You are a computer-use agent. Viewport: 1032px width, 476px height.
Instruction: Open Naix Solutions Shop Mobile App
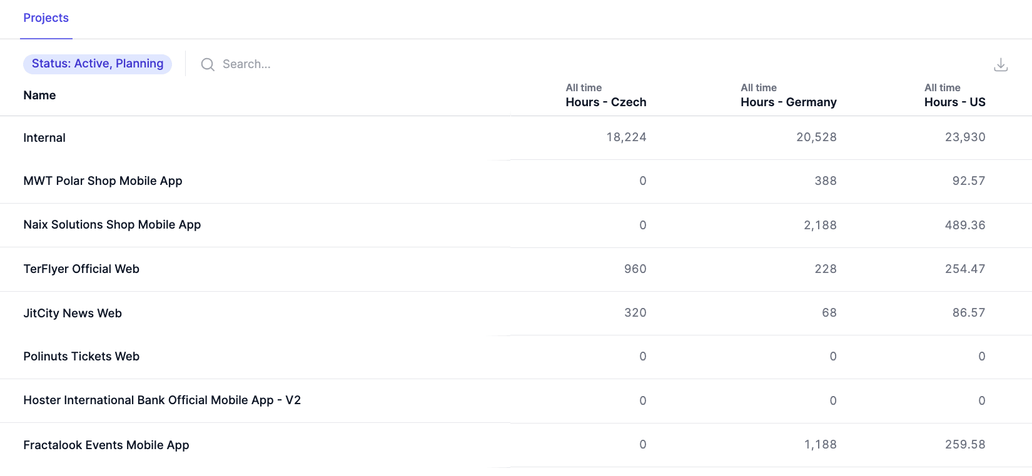112,225
